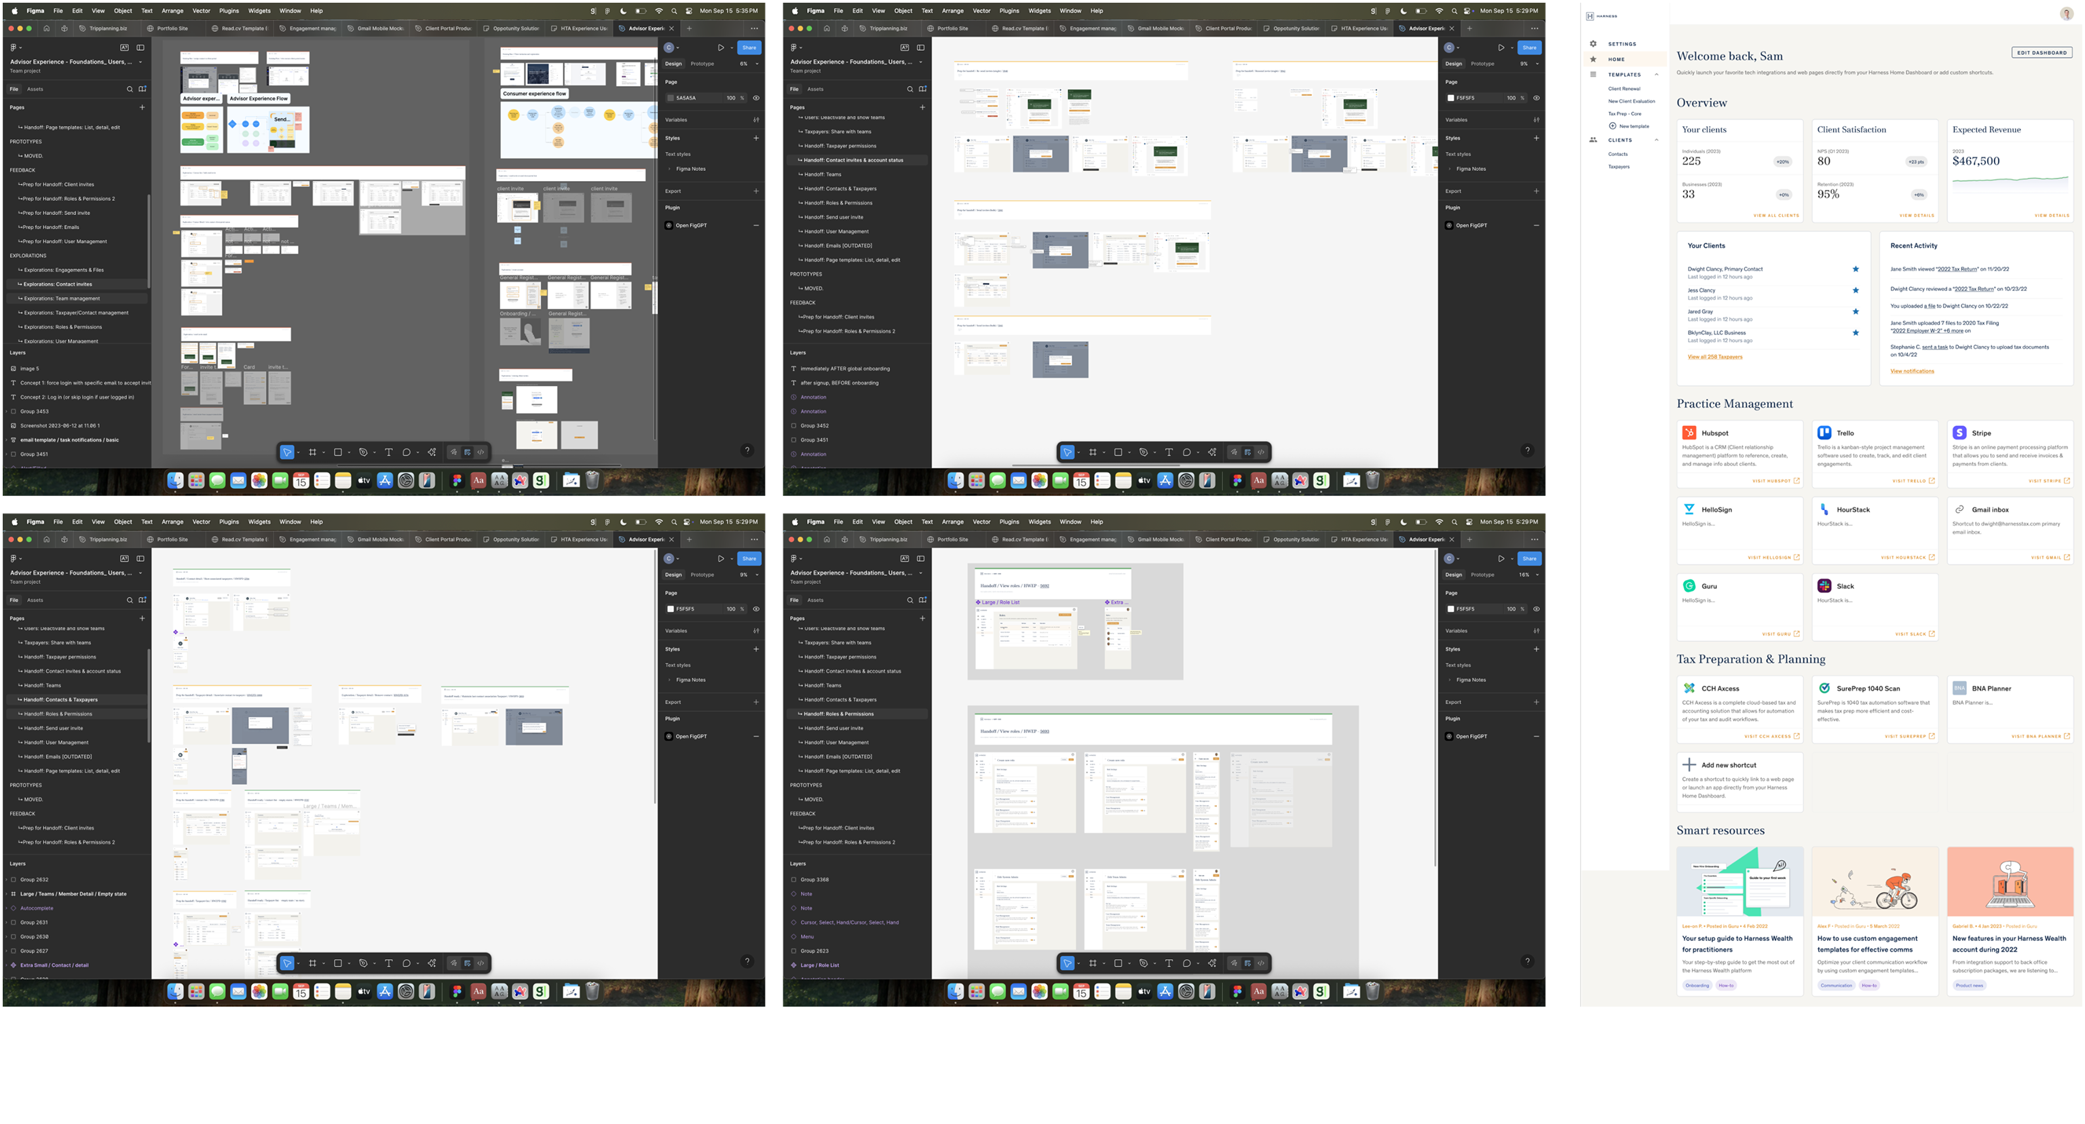Open Vector menu in bottom-right Figma menu bar
This screenshot has height=1124, width=2085.
(981, 522)
